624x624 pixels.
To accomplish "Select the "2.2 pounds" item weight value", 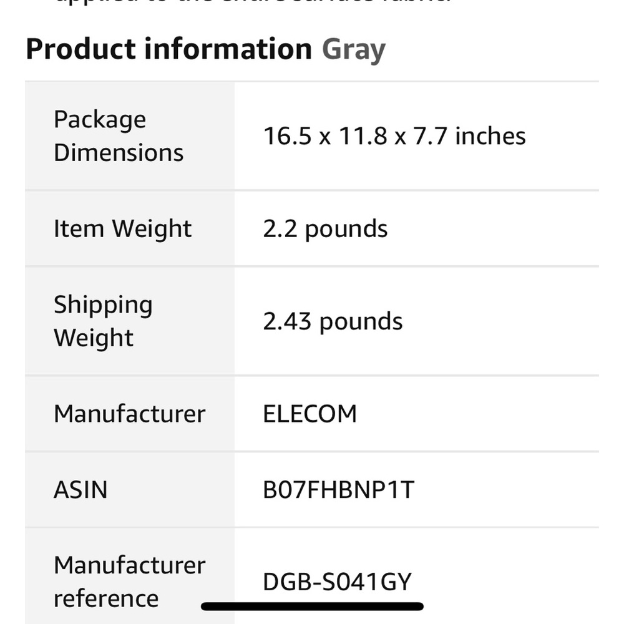I will click(325, 229).
